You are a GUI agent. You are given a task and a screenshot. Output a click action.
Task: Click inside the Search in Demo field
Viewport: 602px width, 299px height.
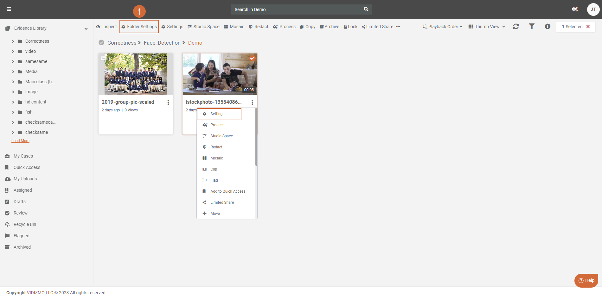(295, 9)
